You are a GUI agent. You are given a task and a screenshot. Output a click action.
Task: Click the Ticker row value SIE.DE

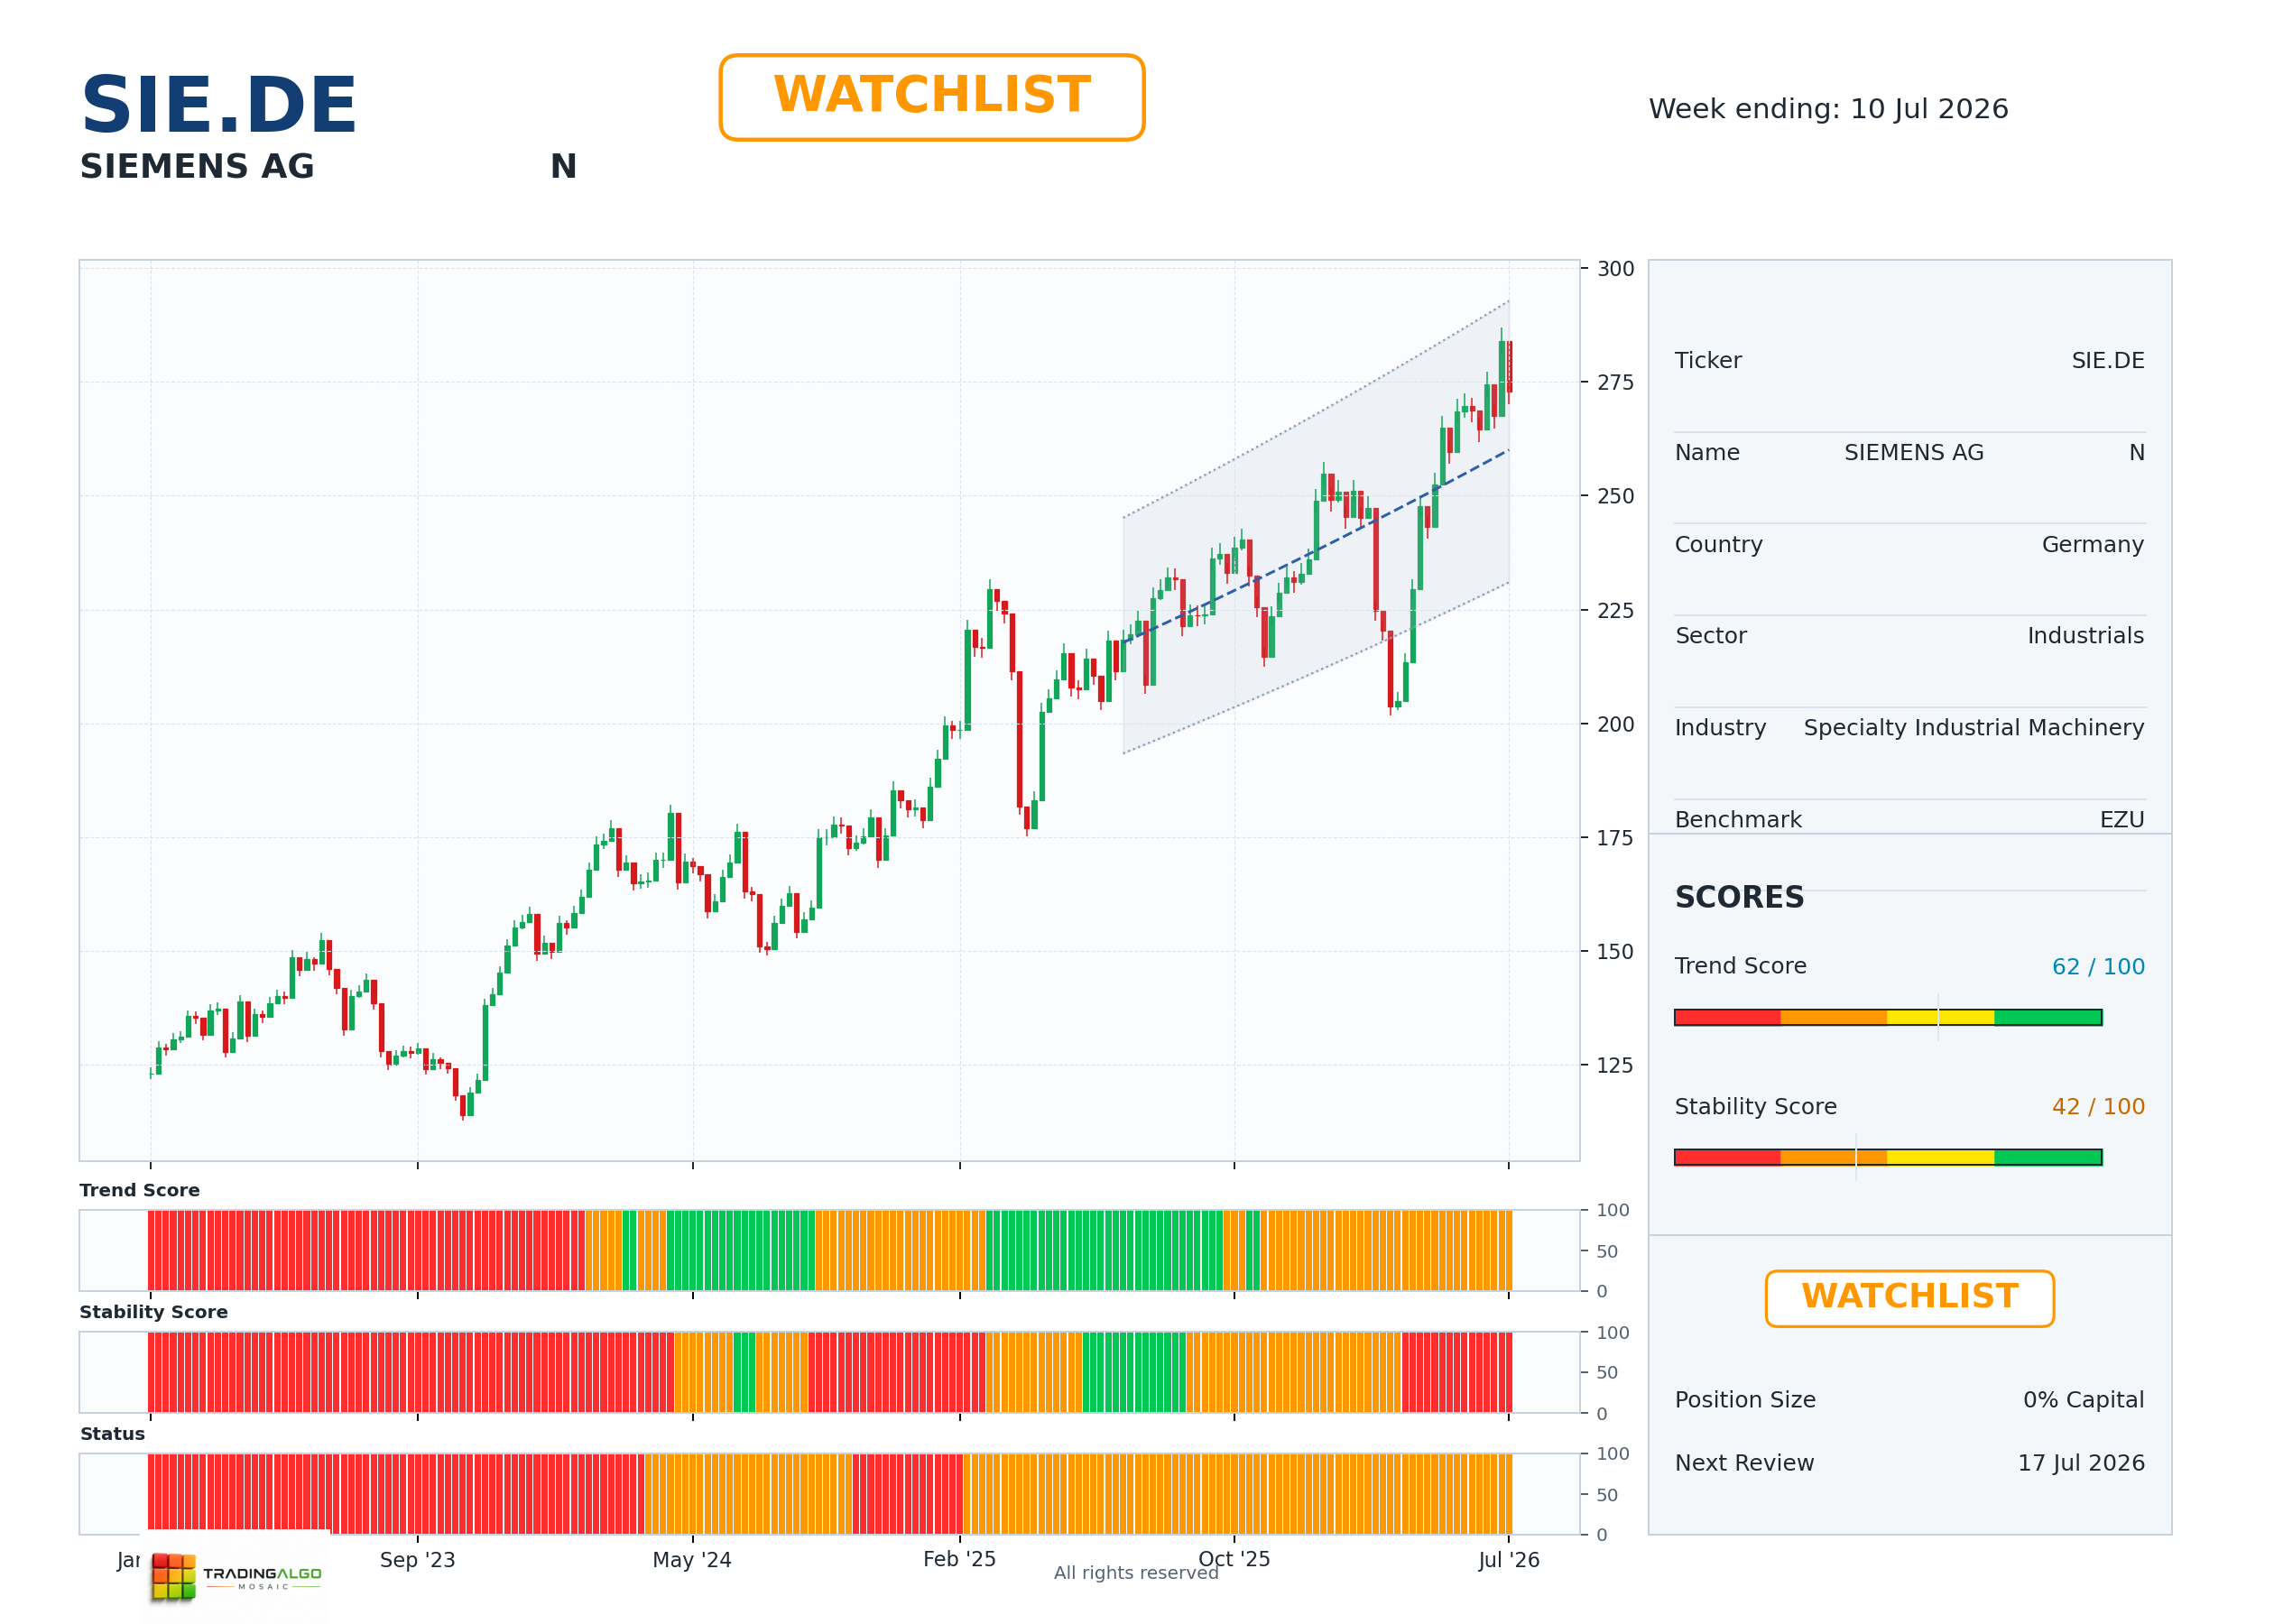(x=2107, y=360)
